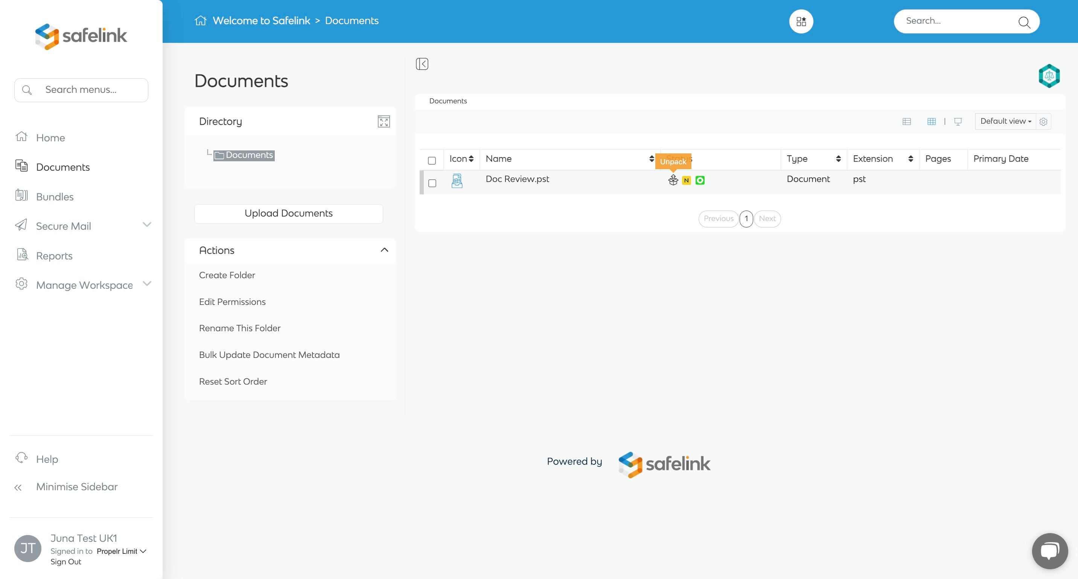Open Bundles in sidebar

click(x=55, y=197)
